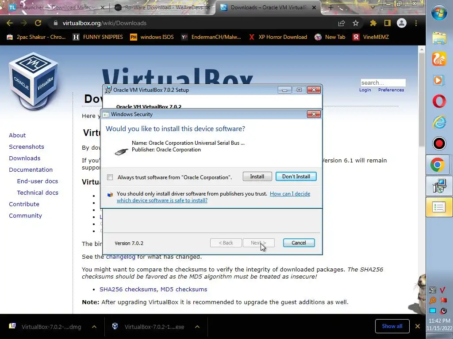This screenshot has width=453, height=339.
Task: Select the Downloads – Oracle VM VirtualBox tab
Action: pos(268,8)
